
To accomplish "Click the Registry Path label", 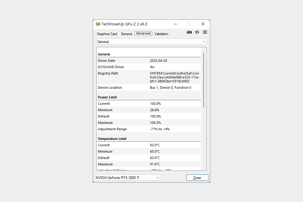I will (x=108, y=73).
